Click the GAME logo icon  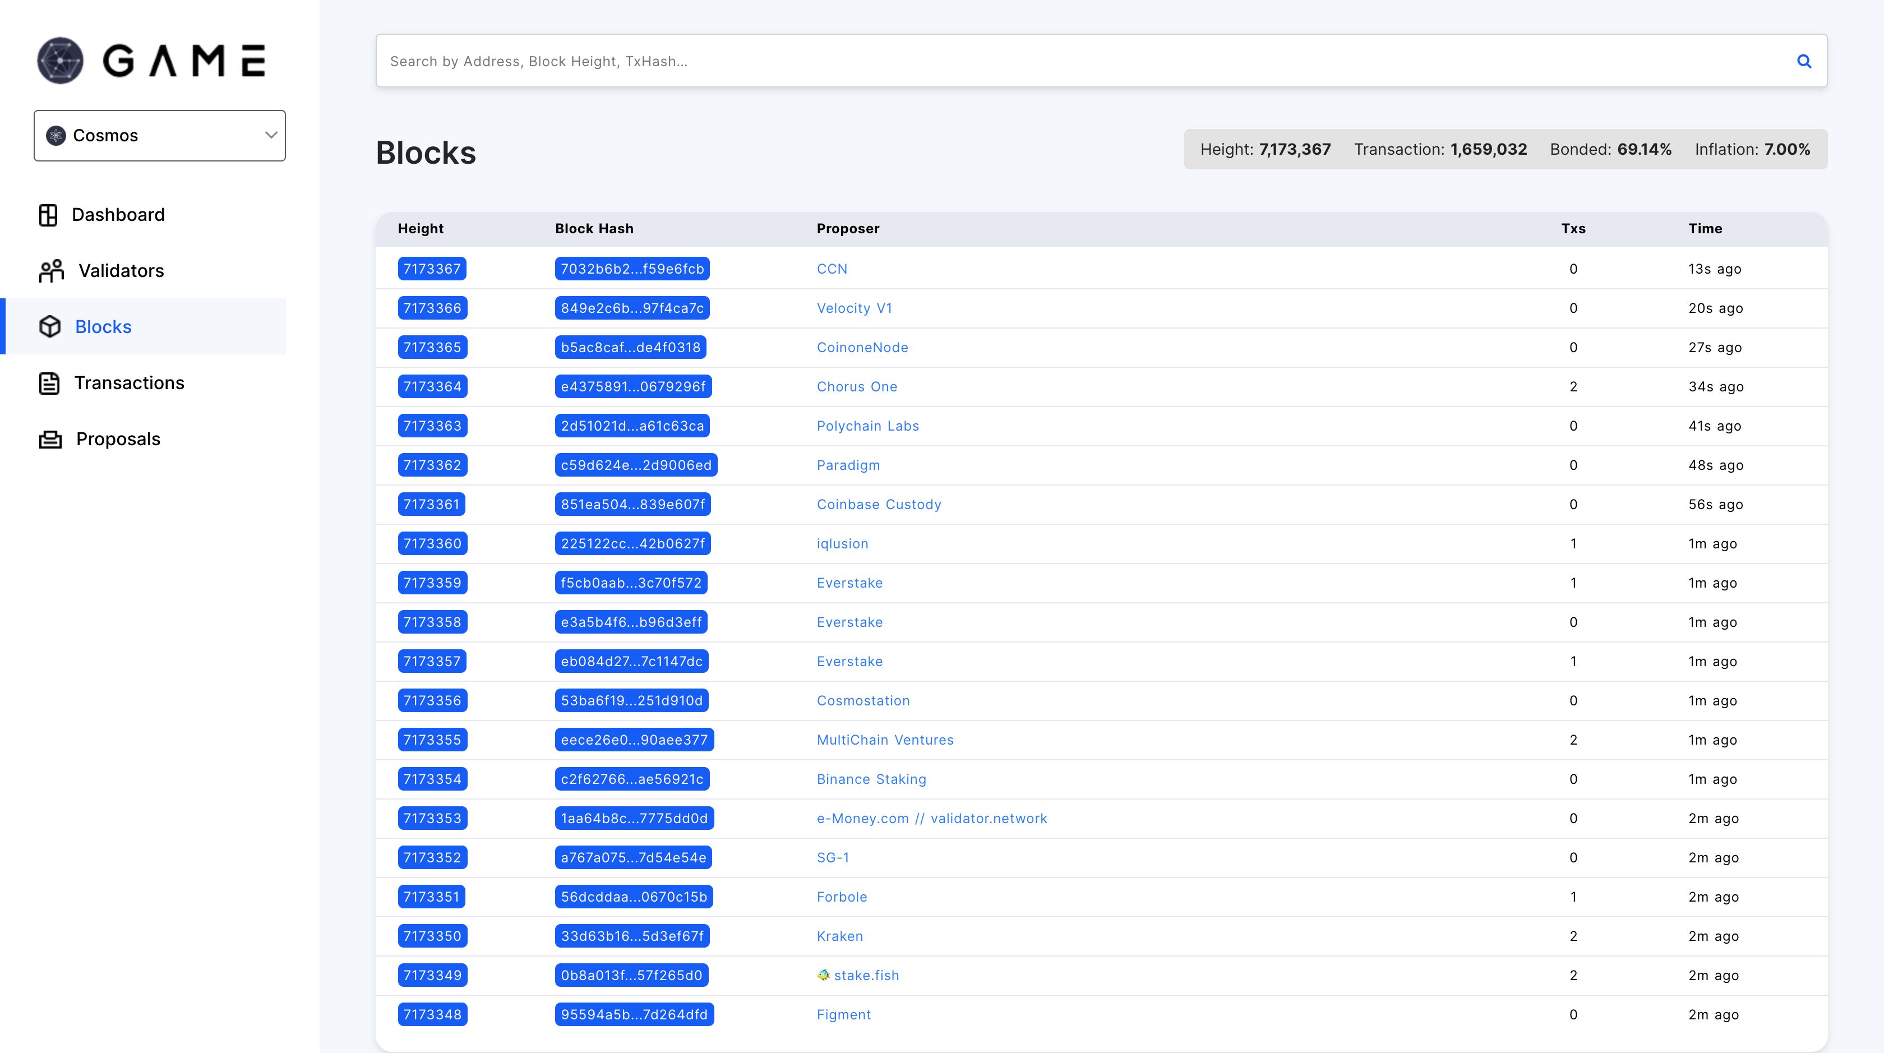click(x=60, y=61)
